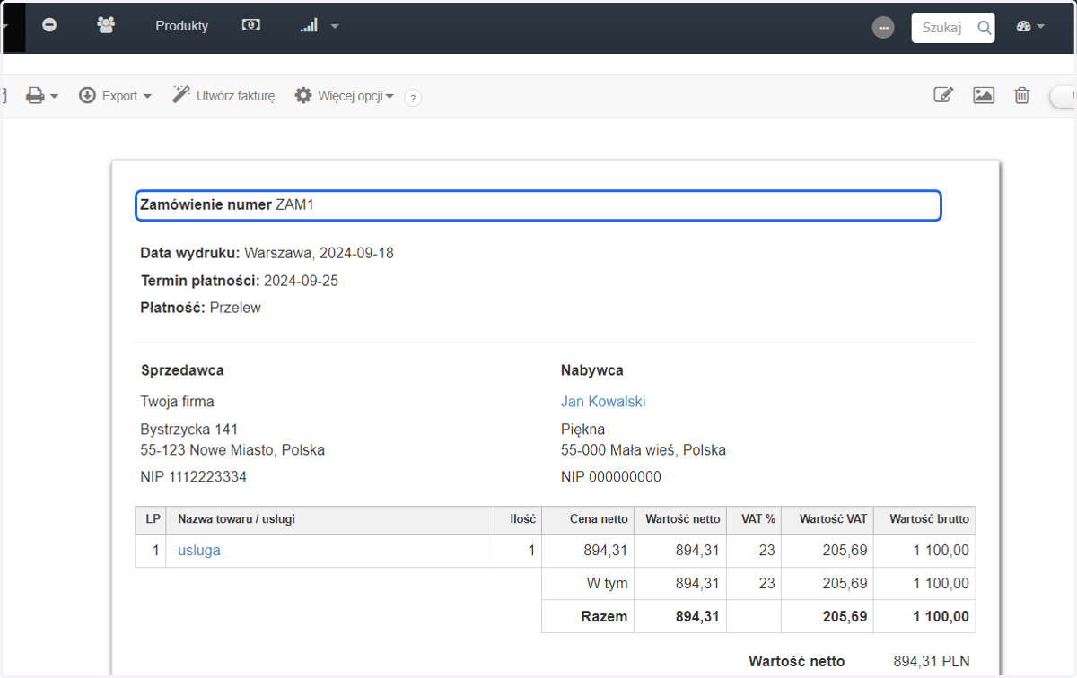This screenshot has width=1077, height=678.
Task: Click the money banknote icon in navbar
Action: 251,26
